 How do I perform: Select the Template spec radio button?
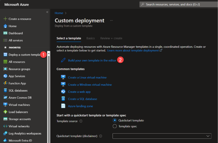point(115,126)
